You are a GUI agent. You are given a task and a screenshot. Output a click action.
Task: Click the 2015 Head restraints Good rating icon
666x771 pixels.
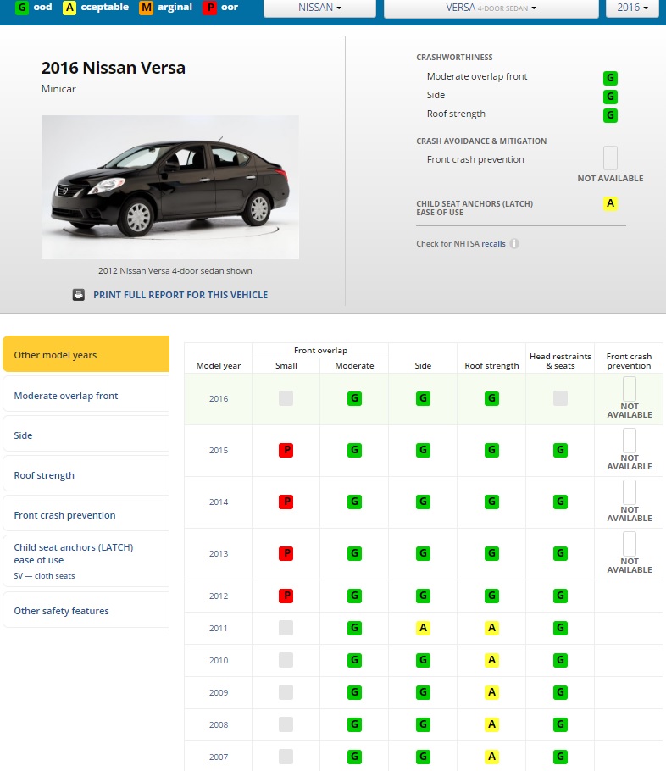pos(560,450)
